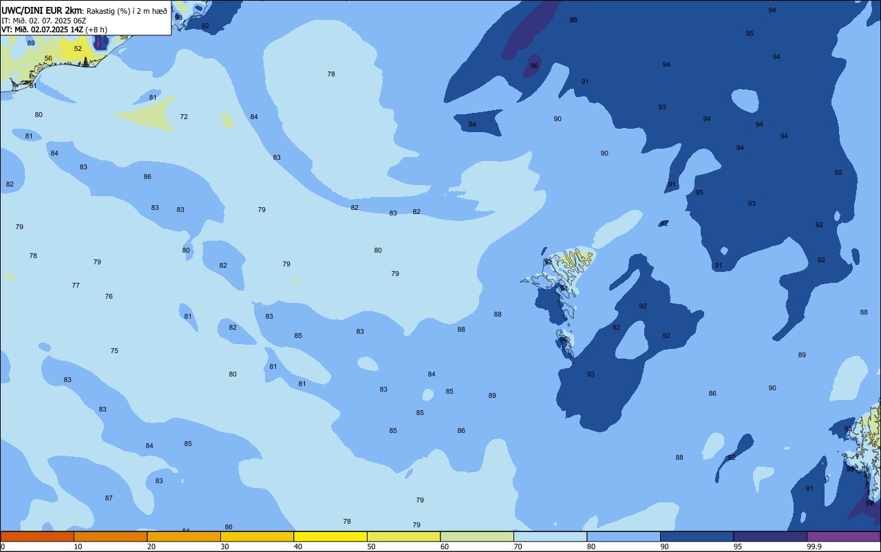This screenshot has width=881, height=552.
Task: Pick the pale blue 70–80 legend band
Action: pos(550,536)
